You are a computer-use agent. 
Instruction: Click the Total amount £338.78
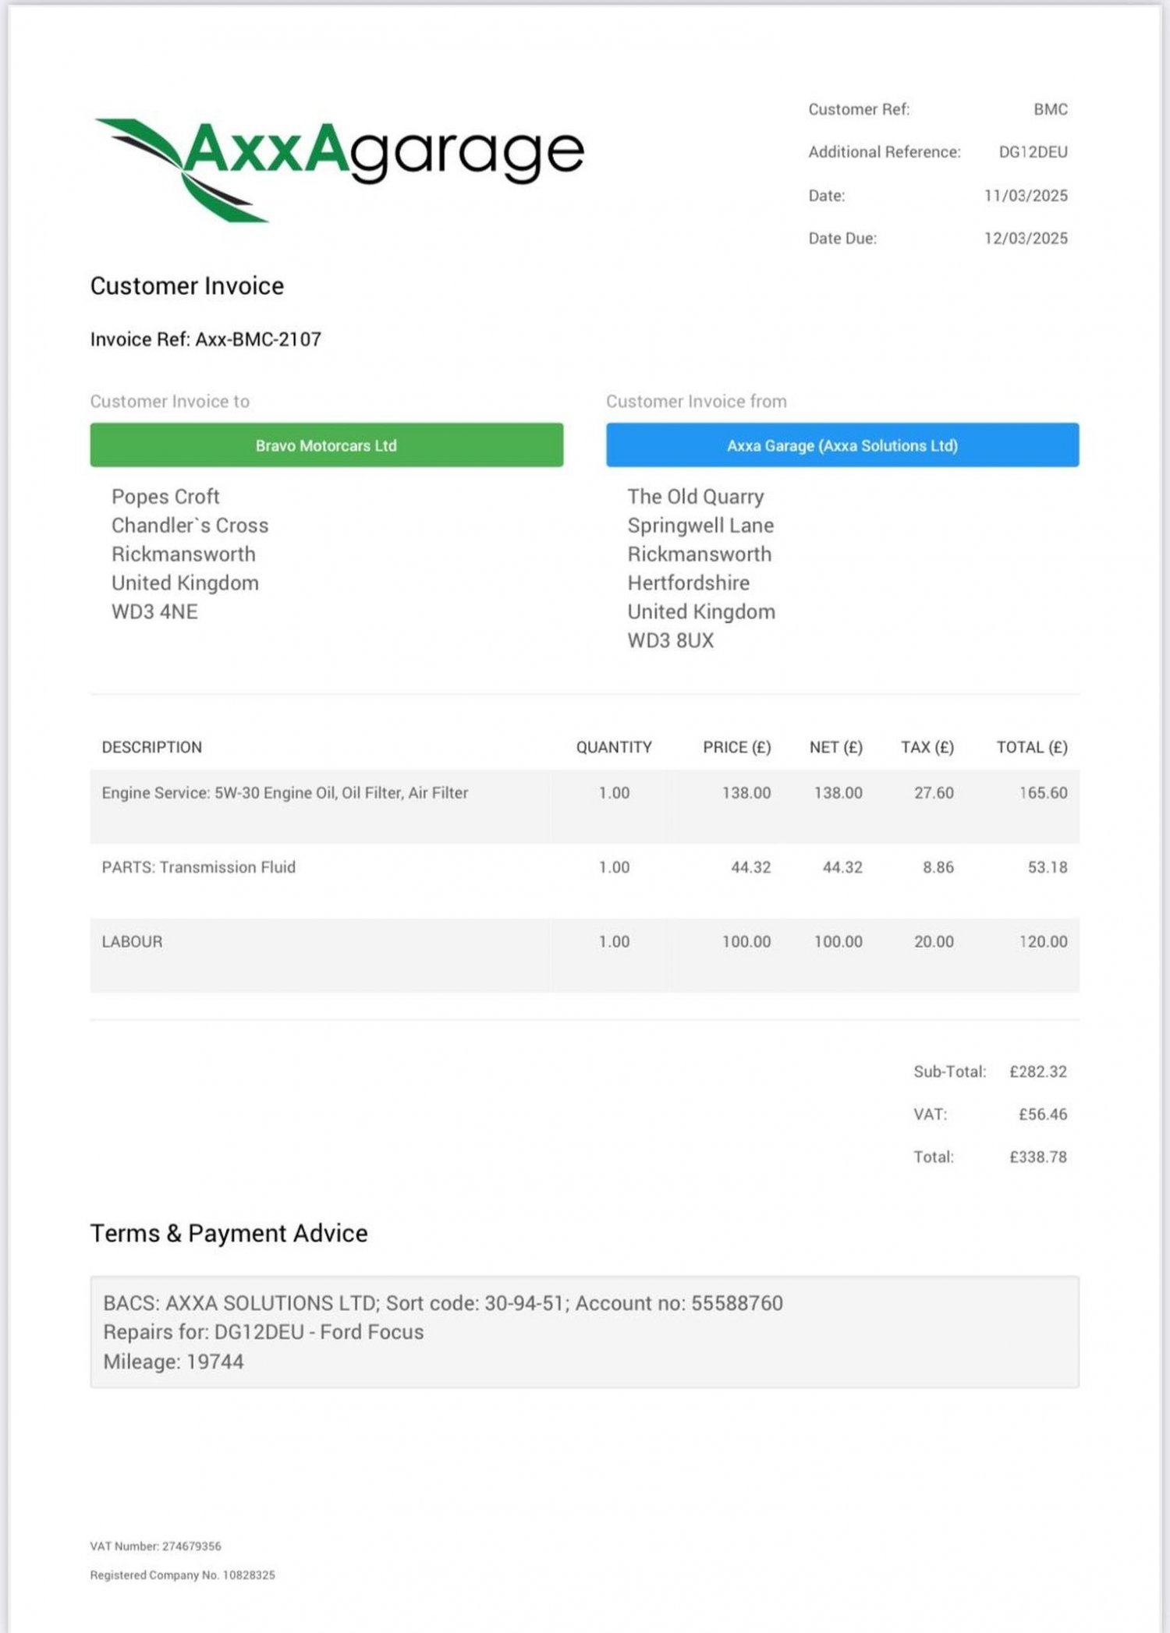[x=1038, y=1157]
